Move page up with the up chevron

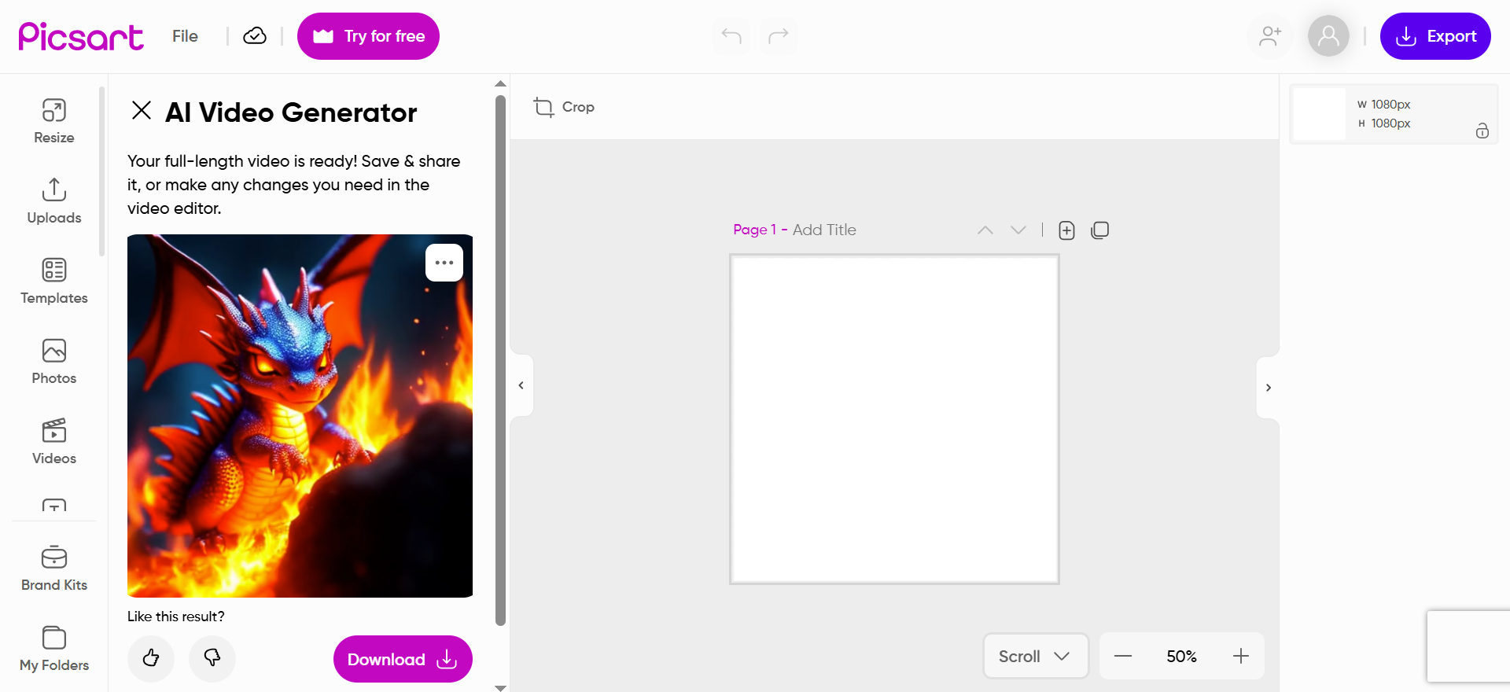(x=985, y=230)
